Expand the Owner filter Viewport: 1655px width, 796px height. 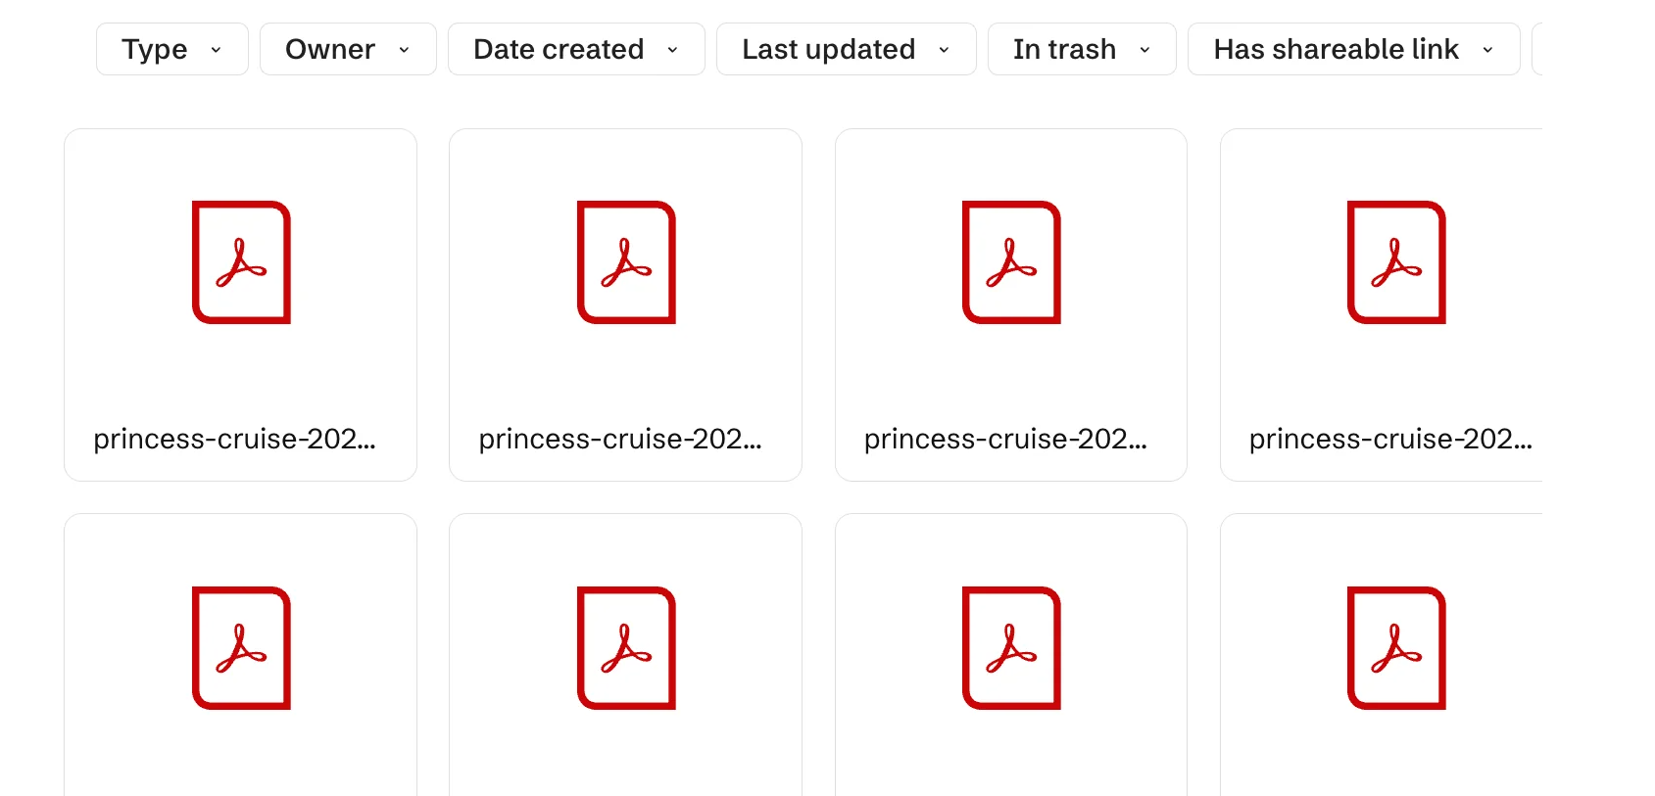(347, 49)
